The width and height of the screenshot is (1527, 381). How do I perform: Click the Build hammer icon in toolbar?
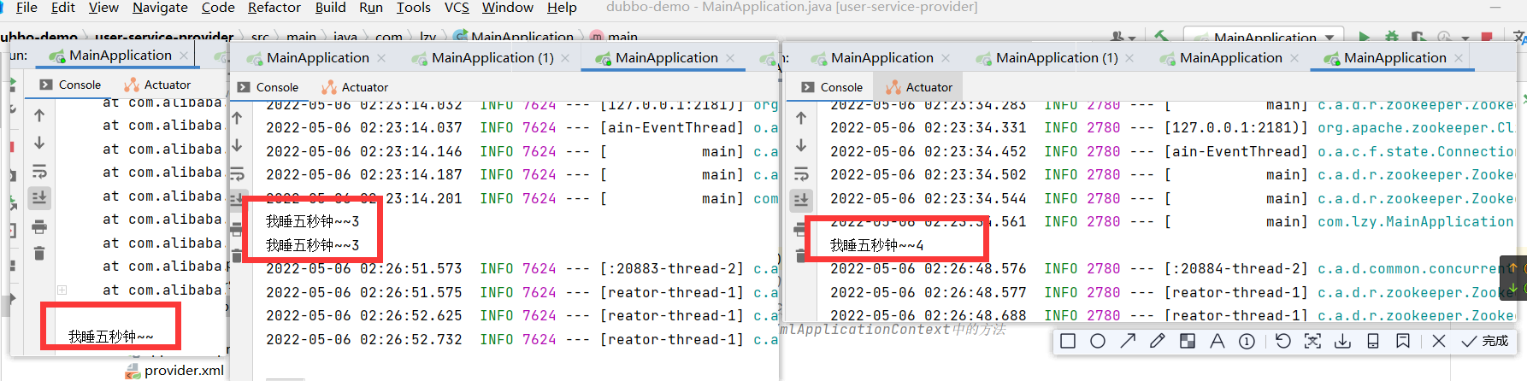click(1161, 37)
